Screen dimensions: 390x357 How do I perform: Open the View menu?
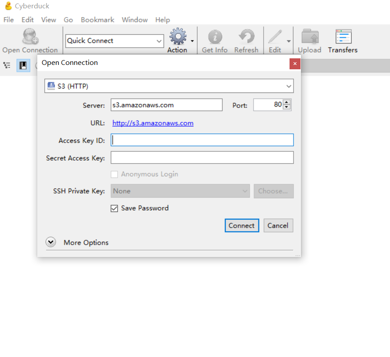[x=49, y=20]
